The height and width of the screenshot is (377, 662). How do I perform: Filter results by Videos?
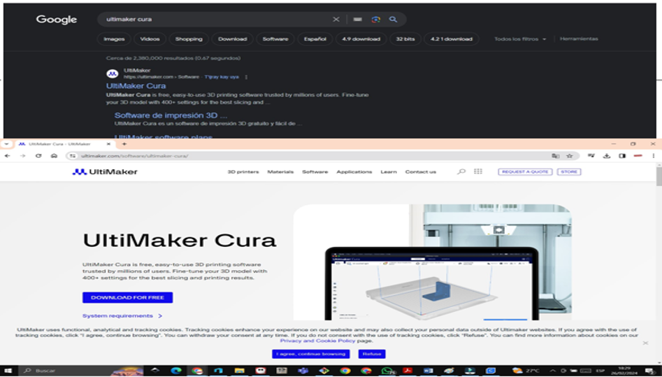pos(150,39)
